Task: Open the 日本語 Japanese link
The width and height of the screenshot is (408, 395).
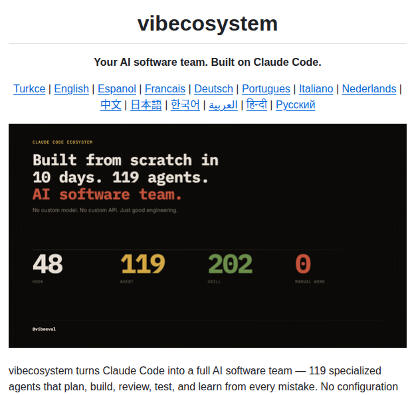Action: pos(146,105)
